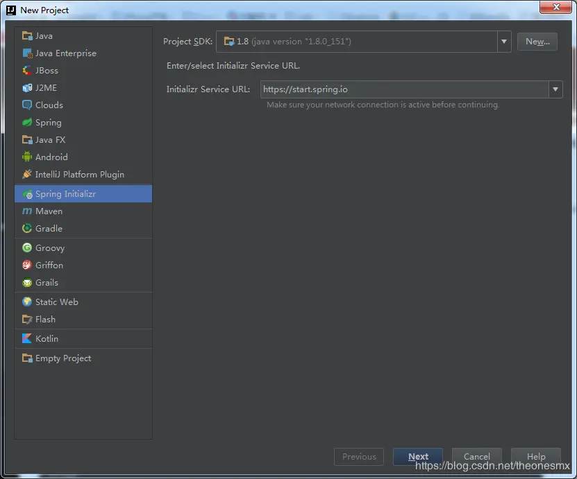Viewport: 577px width, 479px height.
Task: Click 'Initializr Service URL:' label
Action: [x=208, y=89]
